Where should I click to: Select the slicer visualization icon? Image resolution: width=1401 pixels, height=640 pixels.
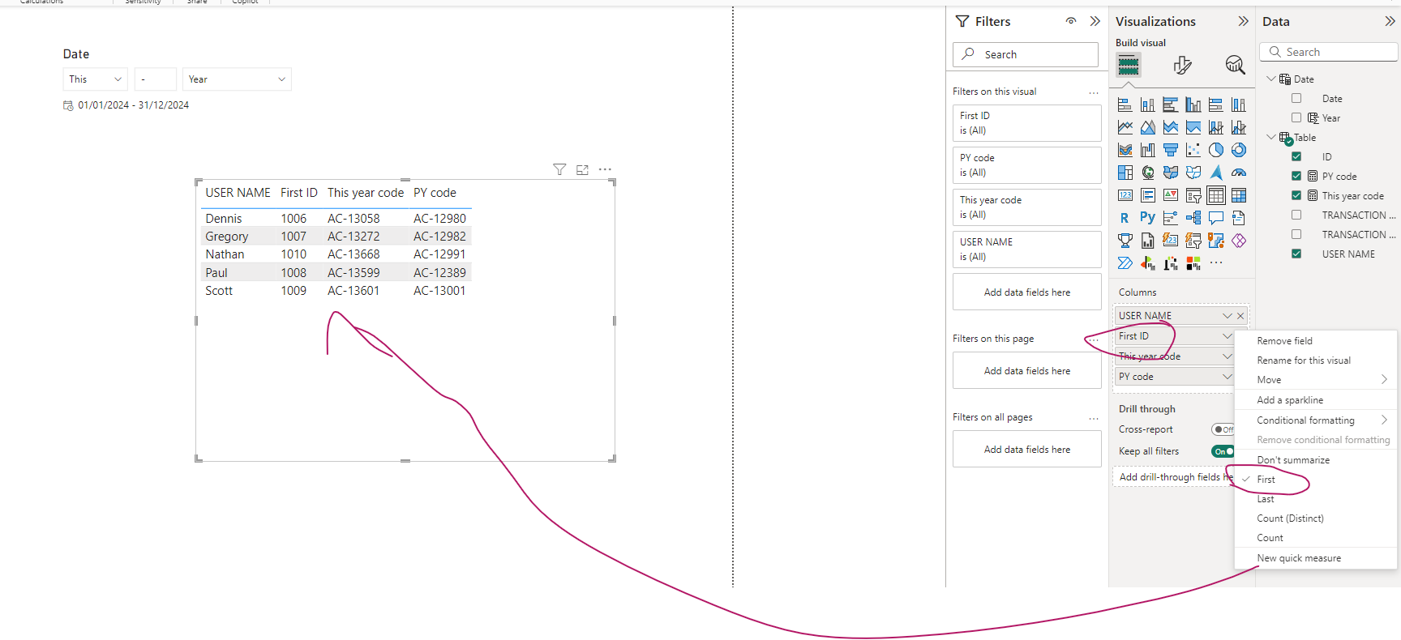[x=1193, y=195]
